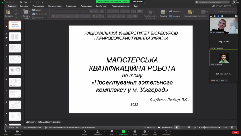Click the Zoom Security shield icon
Viewport: 241px width, 136px height.
coord(85,131)
